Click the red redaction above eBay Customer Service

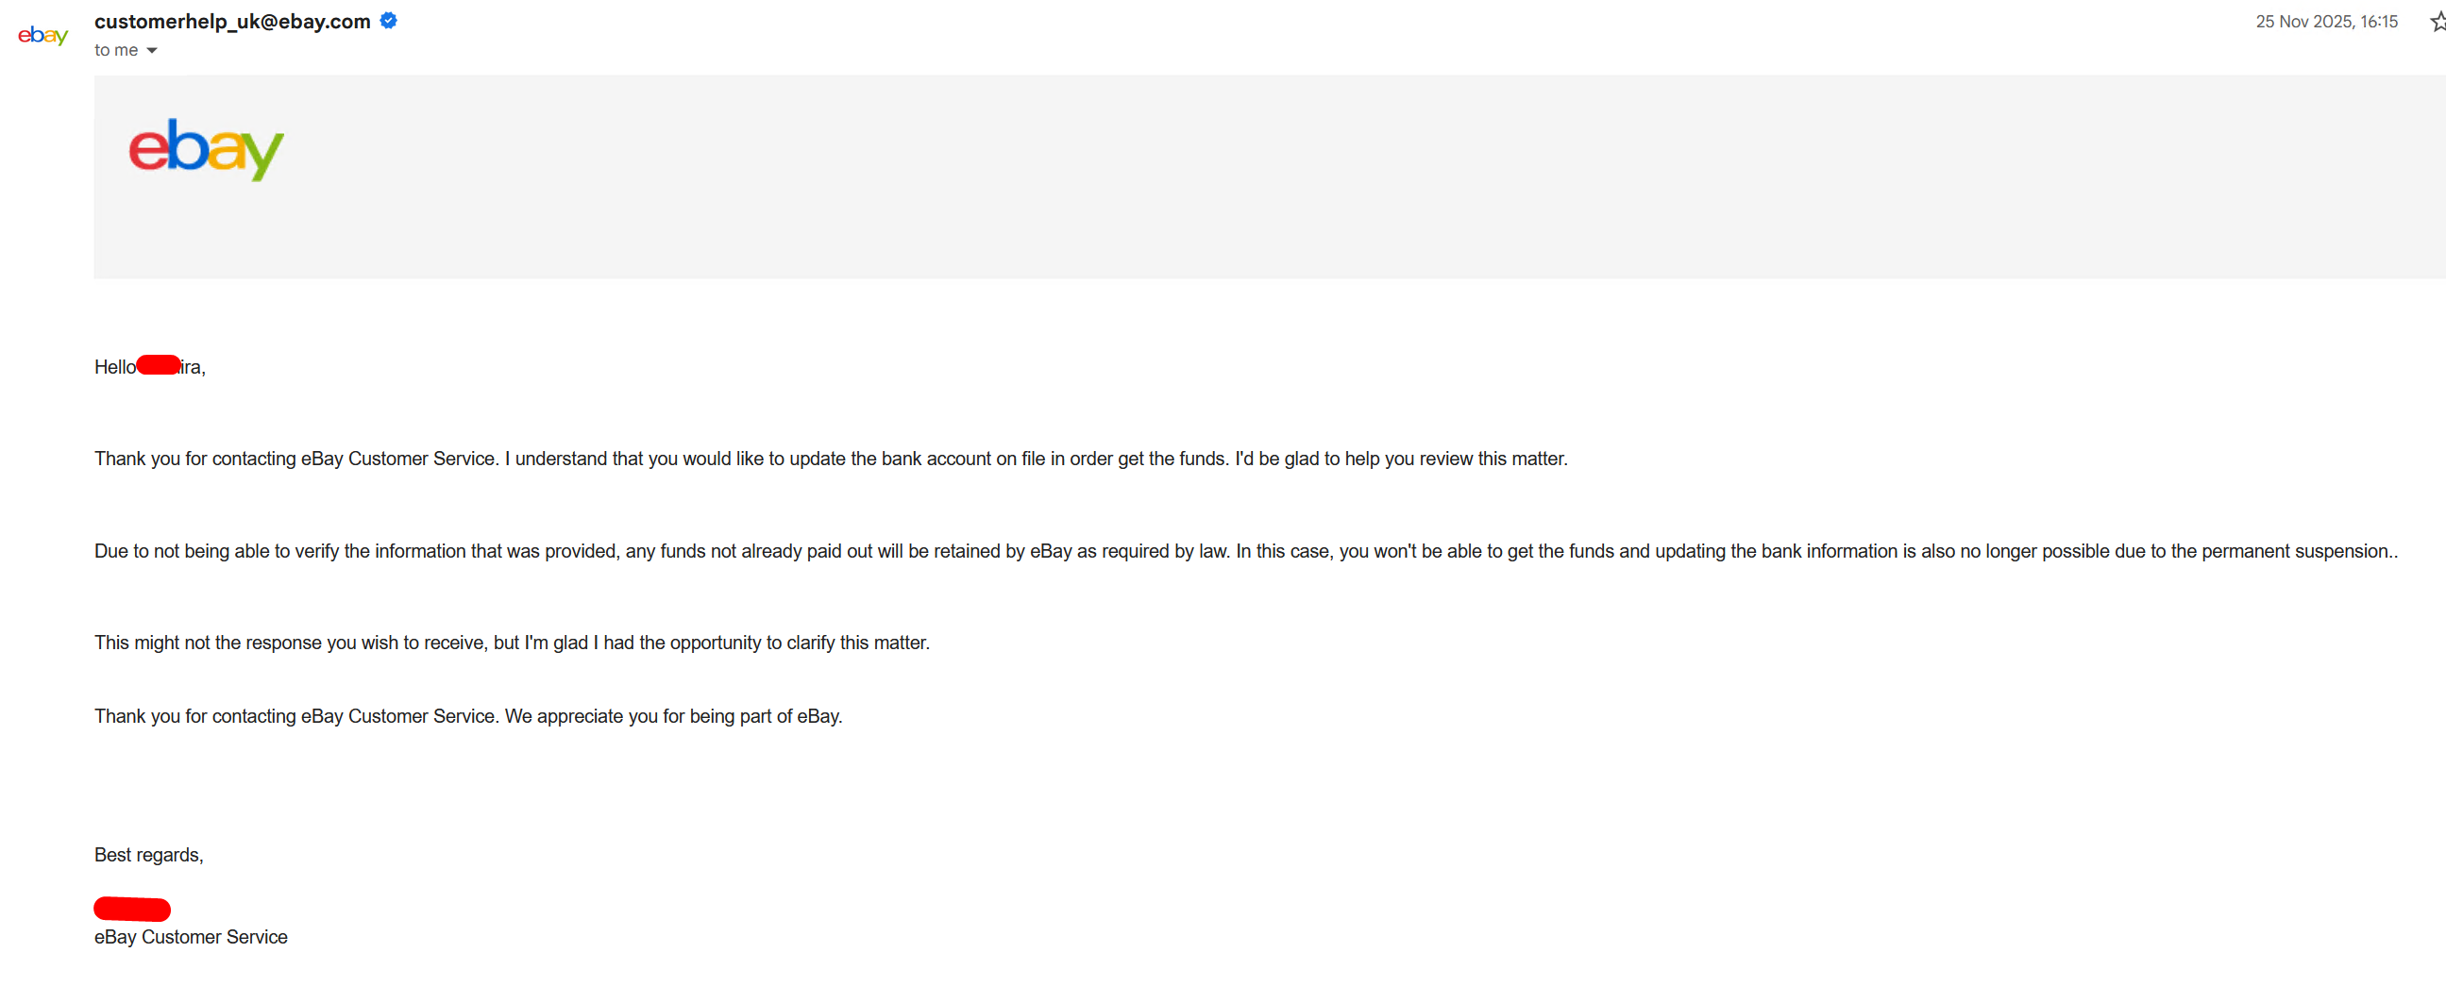coord(132,909)
